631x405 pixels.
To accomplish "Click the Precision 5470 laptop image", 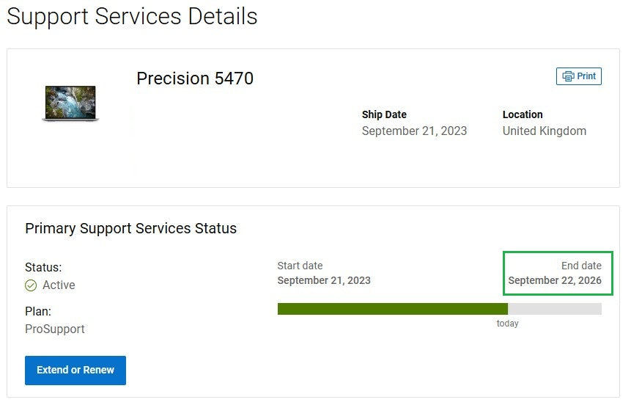I will point(70,103).
